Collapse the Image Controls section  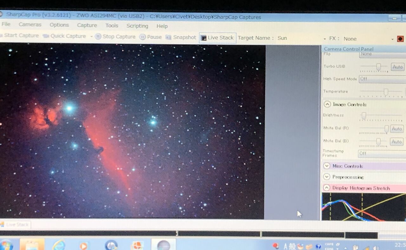click(x=327, y=104)
